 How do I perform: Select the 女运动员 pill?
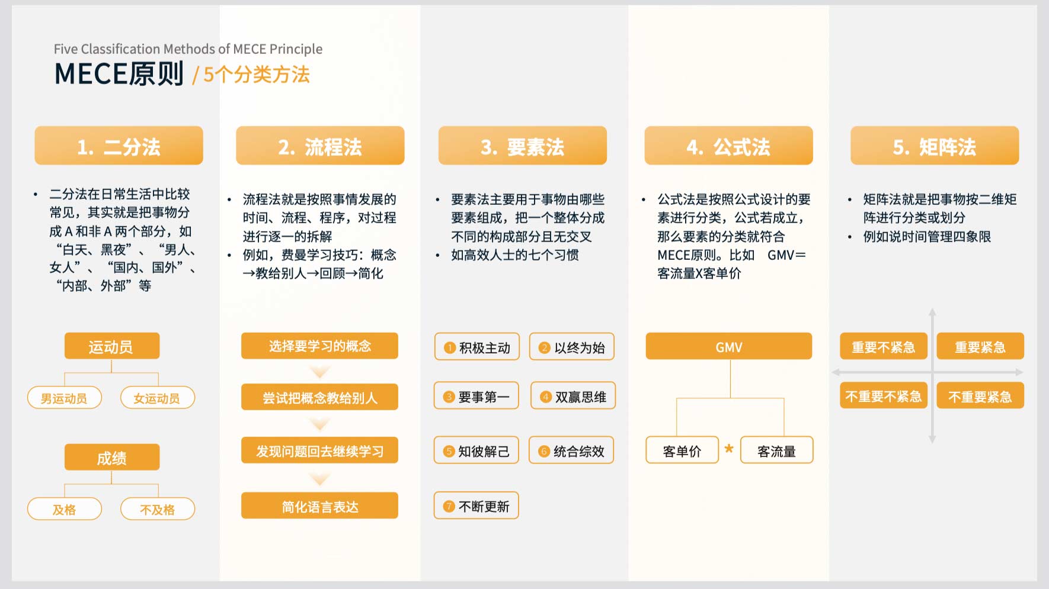click(157, 398)
